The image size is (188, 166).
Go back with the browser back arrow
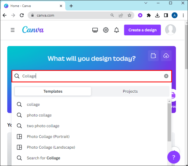[x=5, y=15]
